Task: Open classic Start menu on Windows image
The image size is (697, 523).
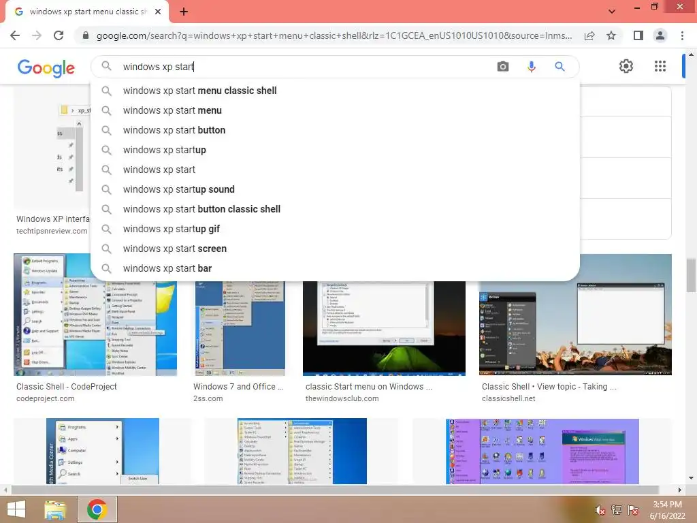Action: coord(384,328)
